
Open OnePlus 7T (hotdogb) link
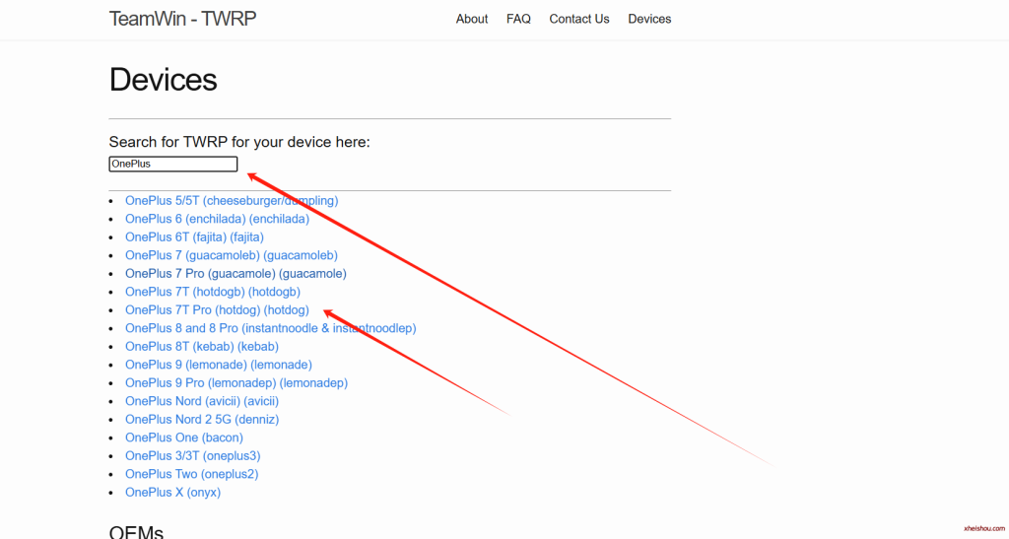213,292
